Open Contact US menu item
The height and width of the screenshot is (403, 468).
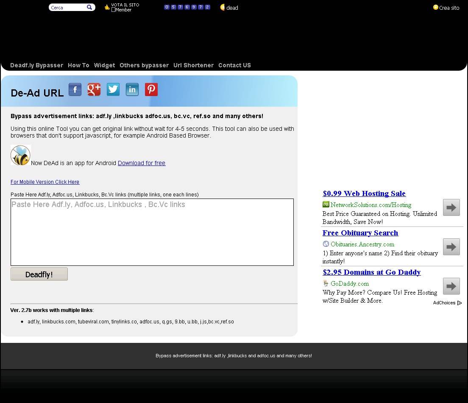click(234, 65)
